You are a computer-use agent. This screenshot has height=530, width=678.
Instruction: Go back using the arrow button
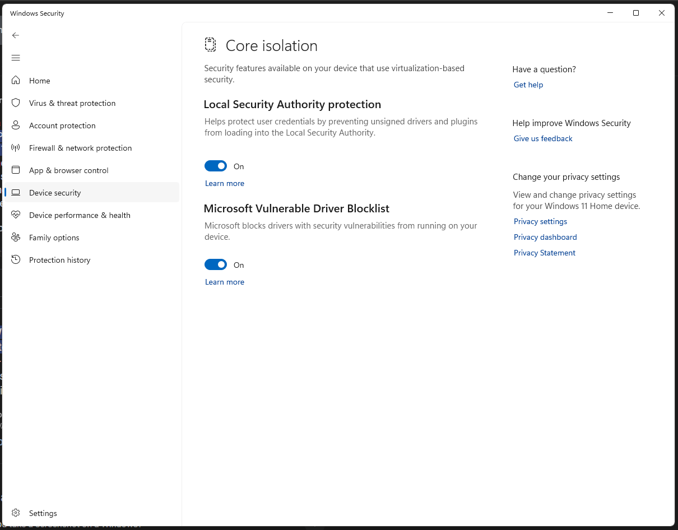pyautogui.click(x=15, y=35)
